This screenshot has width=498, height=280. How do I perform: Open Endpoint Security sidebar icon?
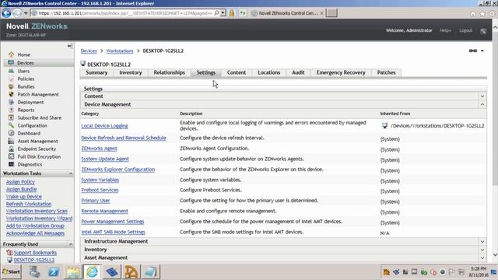coord(11,149)
